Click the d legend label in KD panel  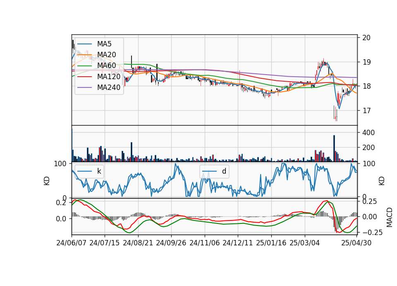click(224, 171)
